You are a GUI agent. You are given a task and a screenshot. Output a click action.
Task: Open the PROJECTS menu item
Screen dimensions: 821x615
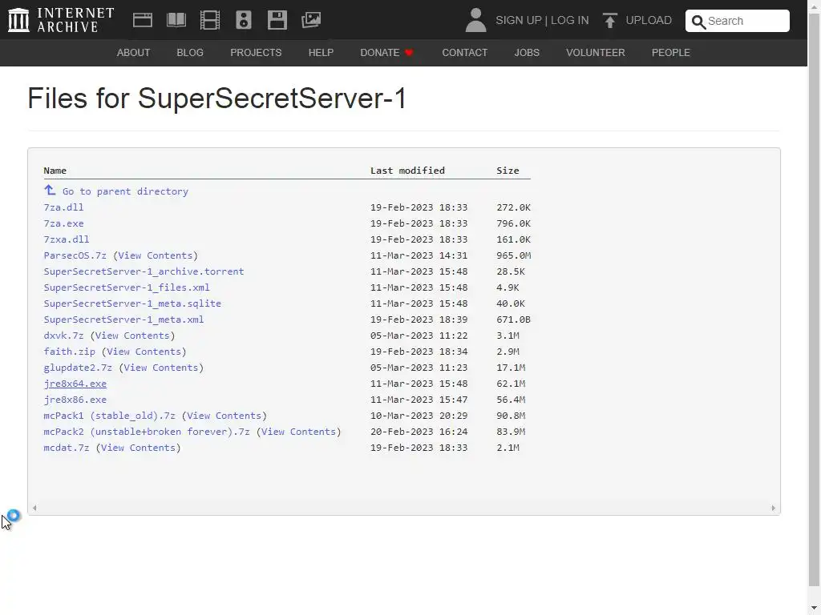pyautogui.click(x=256, y=53)
